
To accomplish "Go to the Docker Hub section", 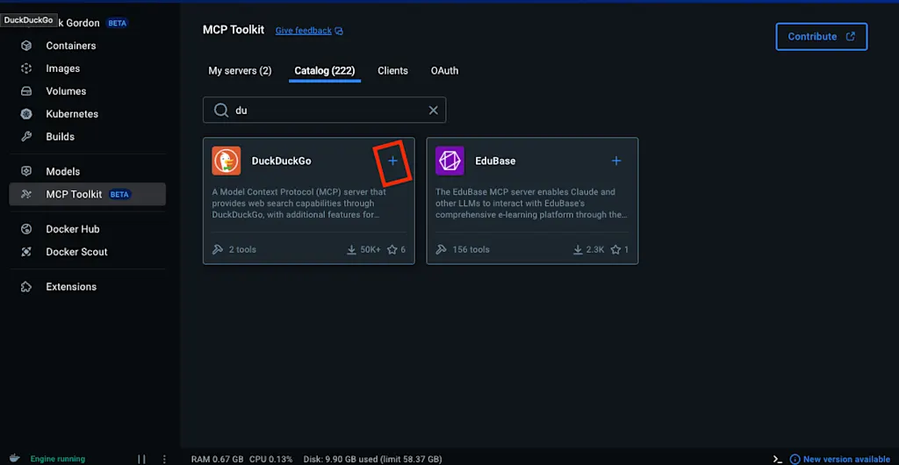I will (87, 229).
